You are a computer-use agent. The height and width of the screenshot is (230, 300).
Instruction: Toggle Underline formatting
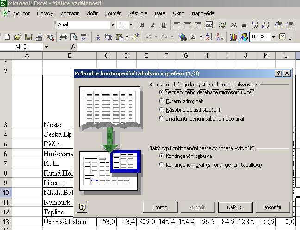click(x=163, y=25)
